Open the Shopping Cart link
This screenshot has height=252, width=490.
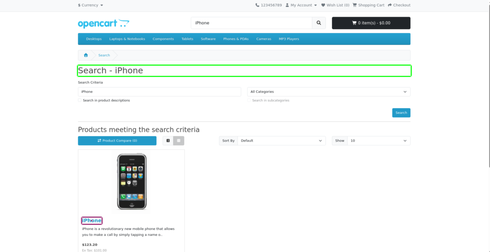(x=368, y=5)
